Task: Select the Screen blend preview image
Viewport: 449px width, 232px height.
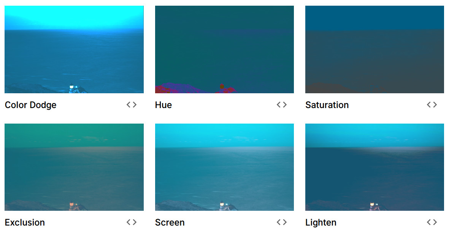Action: coord(224,167)
